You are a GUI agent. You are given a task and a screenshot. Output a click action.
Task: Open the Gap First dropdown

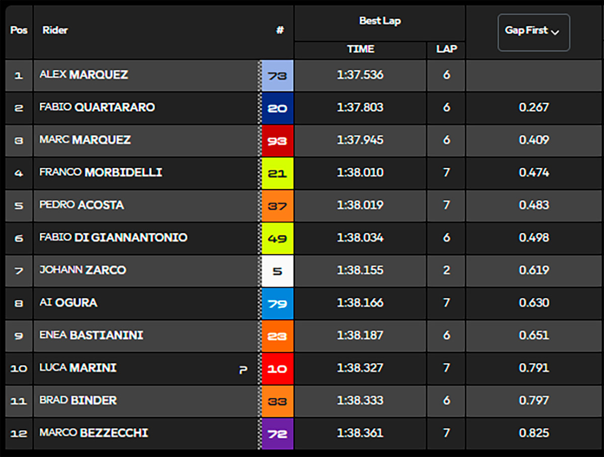click(x=534, y=32)
